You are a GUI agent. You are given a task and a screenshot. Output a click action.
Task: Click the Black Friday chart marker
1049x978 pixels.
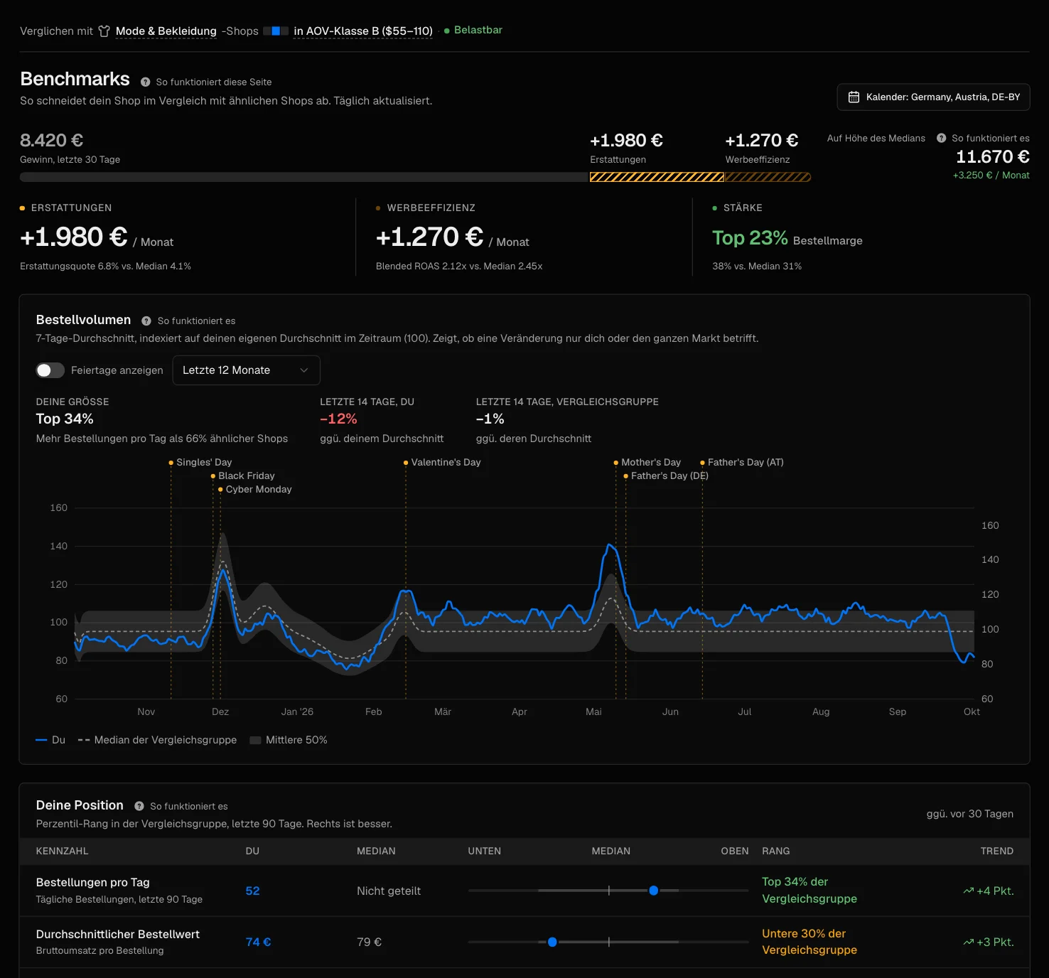(213, 476)
